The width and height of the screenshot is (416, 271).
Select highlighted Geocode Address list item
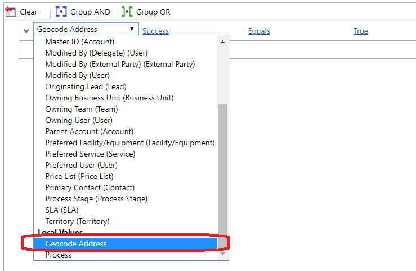point(76,244)
